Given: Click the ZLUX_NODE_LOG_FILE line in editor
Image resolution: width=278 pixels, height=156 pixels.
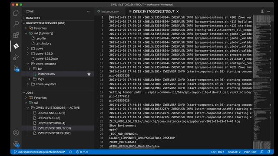Looking at the screenshot, I should click(175, 121).
